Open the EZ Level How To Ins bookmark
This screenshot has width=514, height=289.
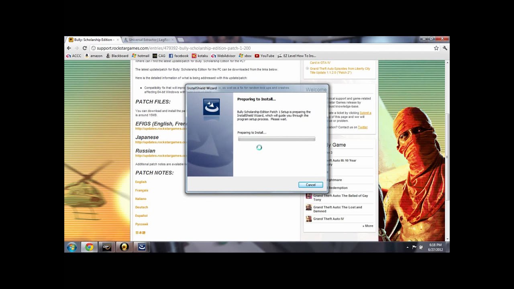pyautogui.click(x=297, y=56)
